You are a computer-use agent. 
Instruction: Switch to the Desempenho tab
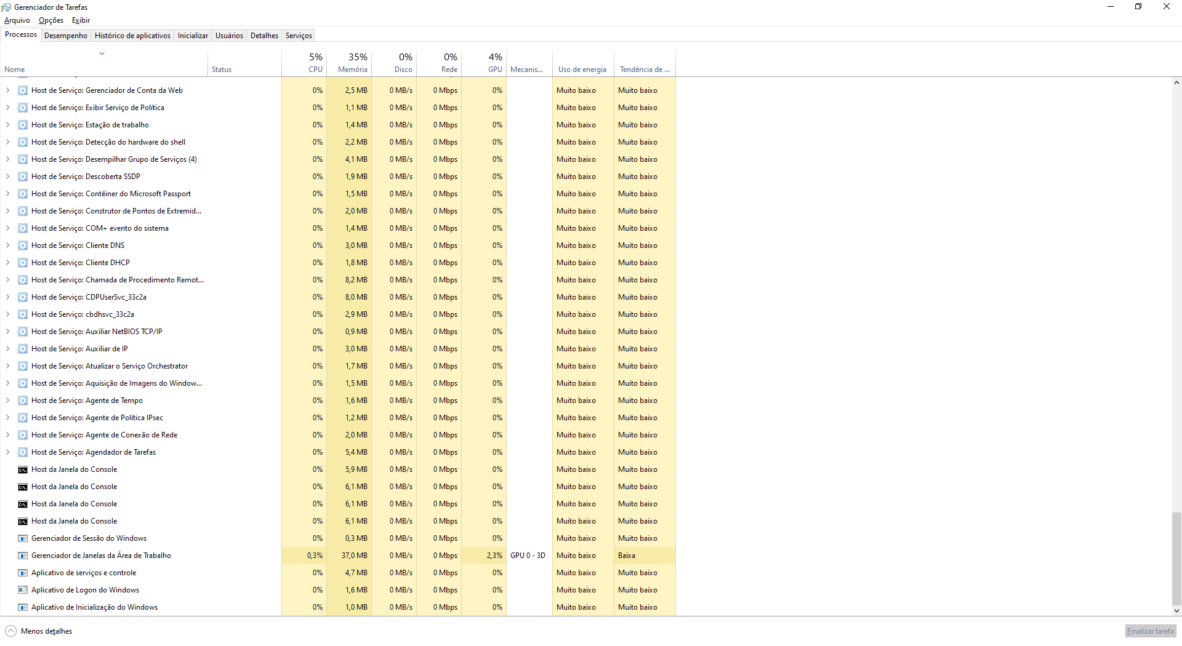[x=66, y=36]
